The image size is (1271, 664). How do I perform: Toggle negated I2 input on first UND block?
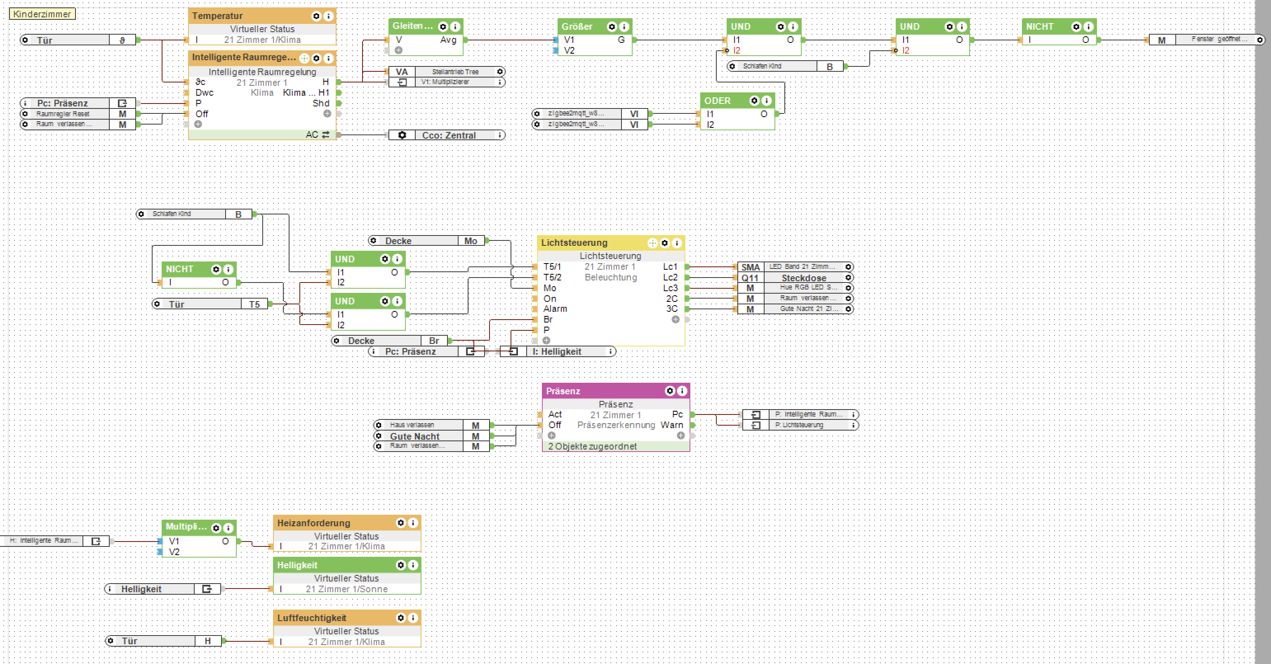click(727, 50)
